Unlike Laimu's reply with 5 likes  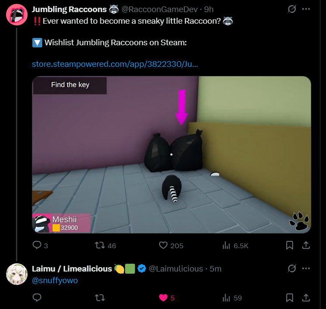pyautogui.click(x=163, y=298)
